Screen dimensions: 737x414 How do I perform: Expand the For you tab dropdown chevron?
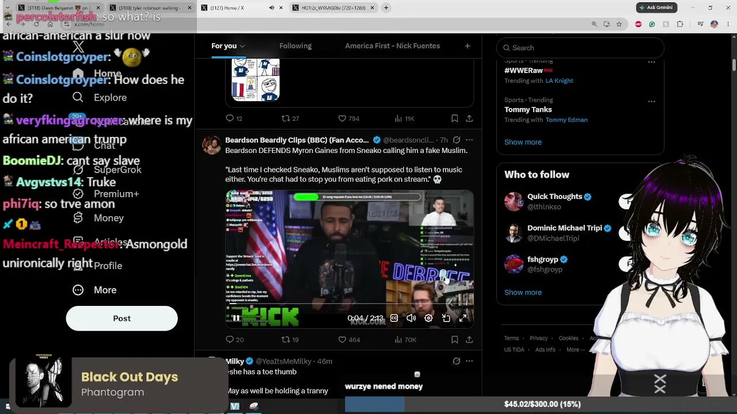(242, 46)
